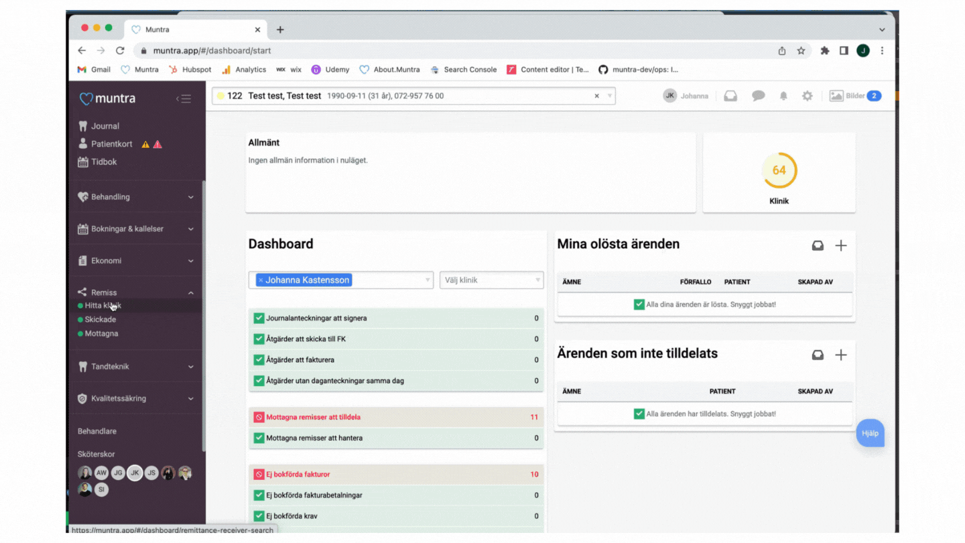Open notifications bell
965x543 pixels.
click(x=783, y=96)
